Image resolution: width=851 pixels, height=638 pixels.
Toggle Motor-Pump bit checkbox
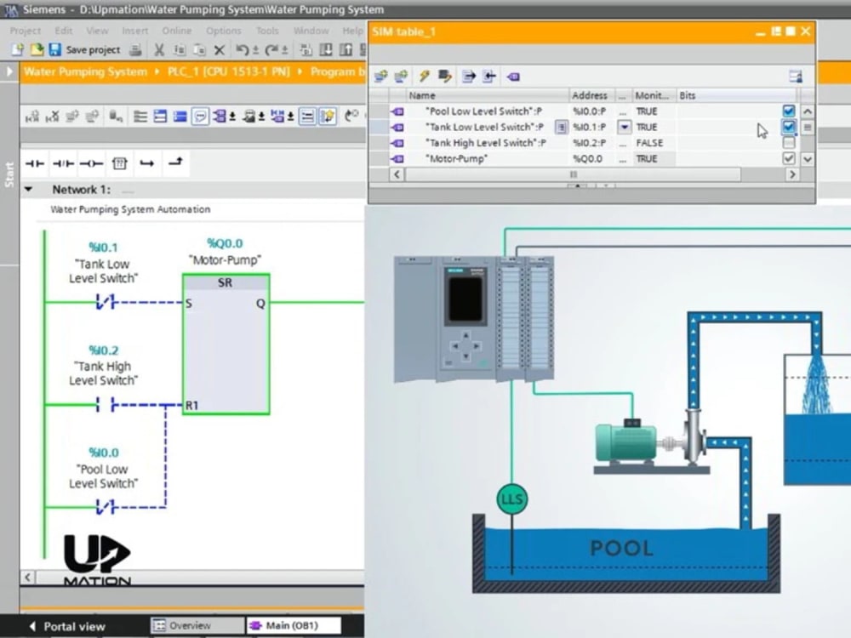tap(789, 158)
